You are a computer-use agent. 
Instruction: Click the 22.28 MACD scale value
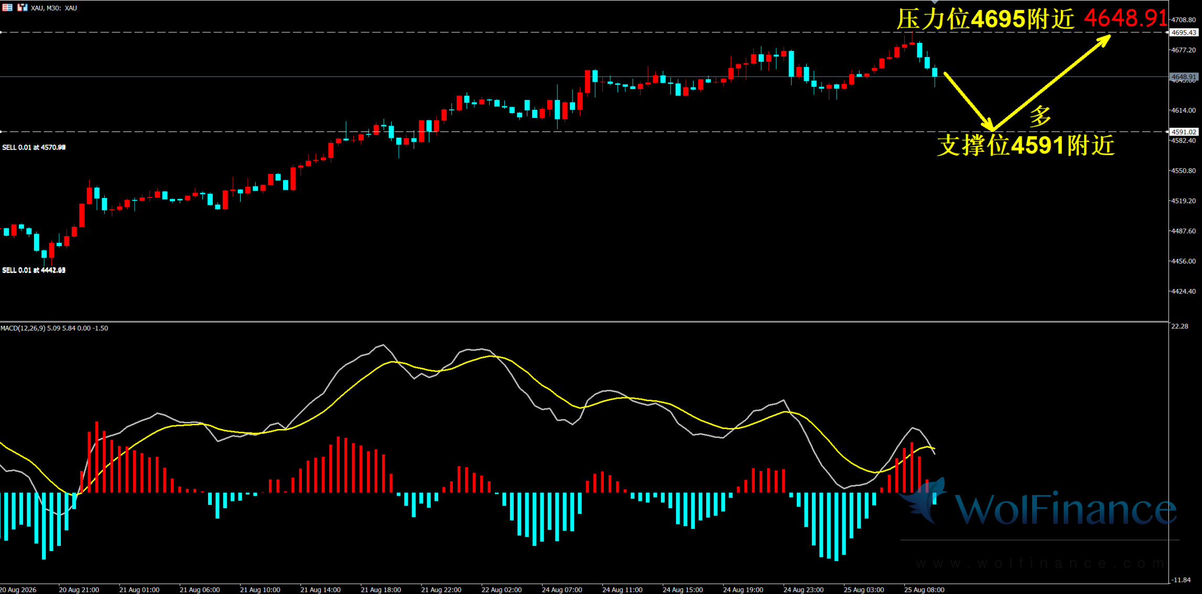[1180, 326]
